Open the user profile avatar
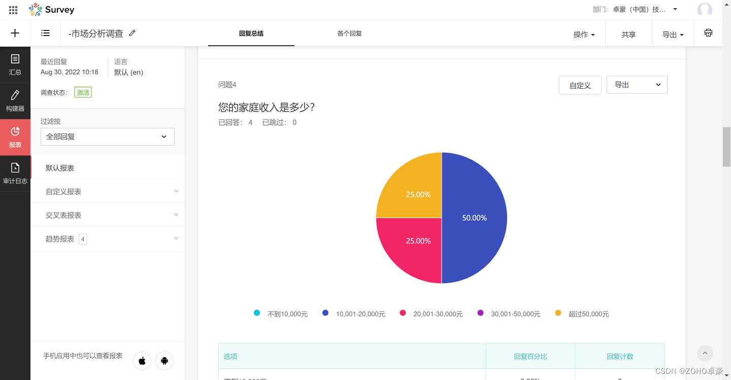 [x=705, y=10]
